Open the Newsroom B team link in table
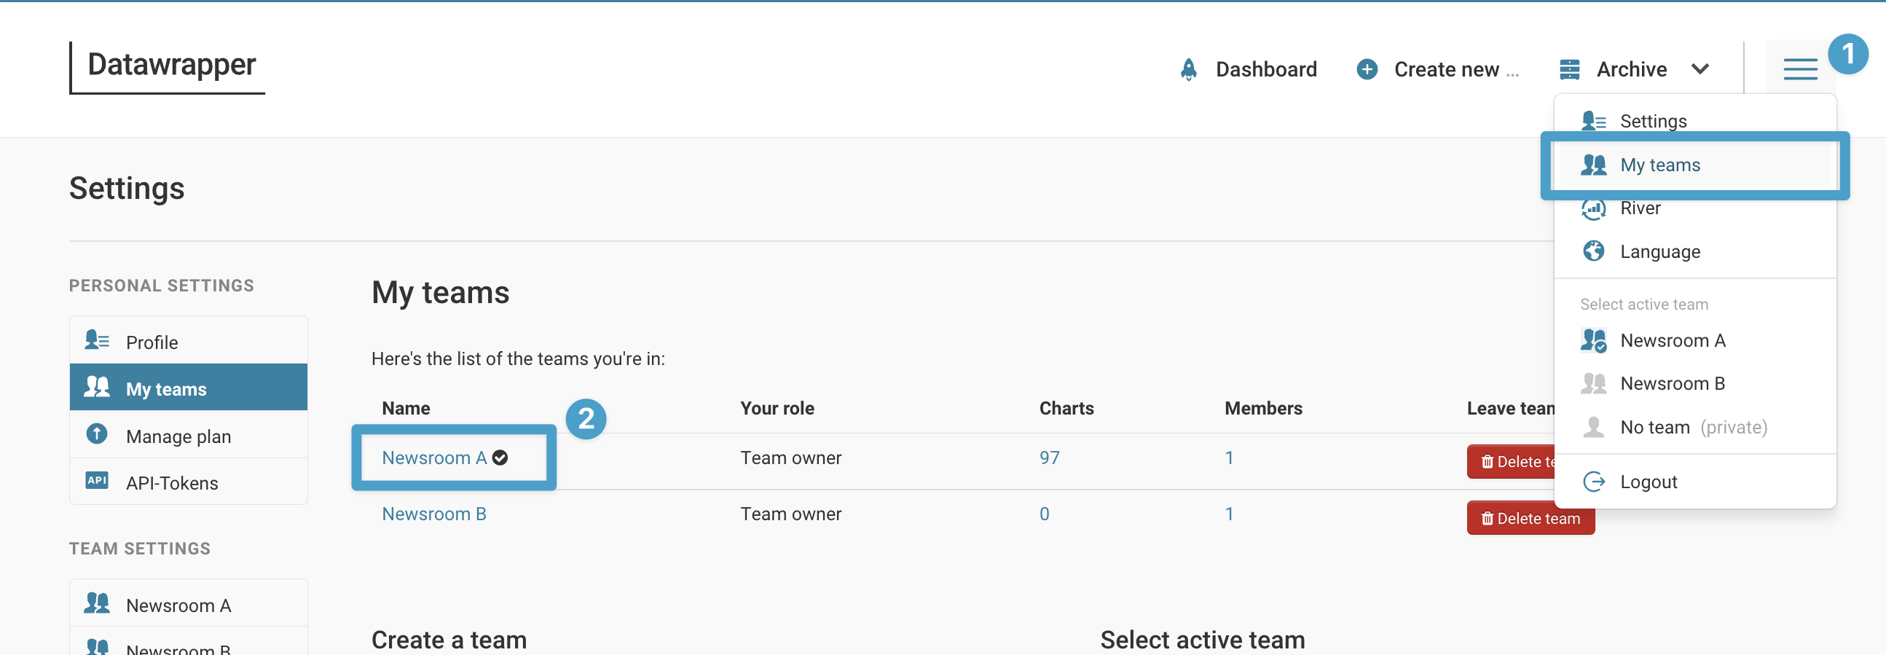1886x655 pixels. coord(434,514)
